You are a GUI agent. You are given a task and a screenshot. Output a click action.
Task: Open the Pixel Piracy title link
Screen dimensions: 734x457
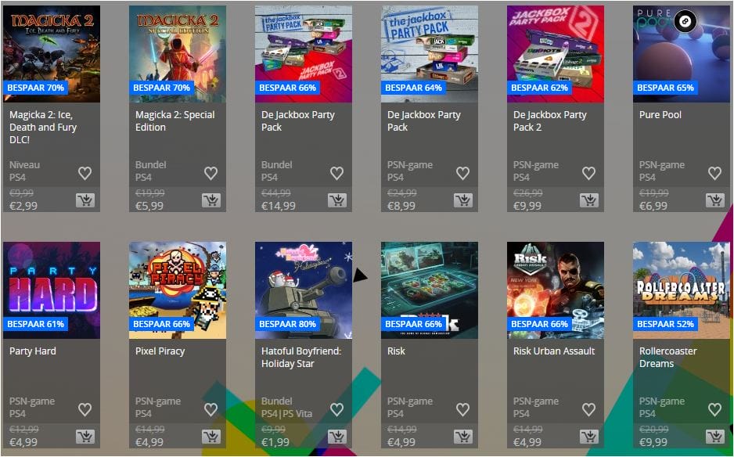160,351
